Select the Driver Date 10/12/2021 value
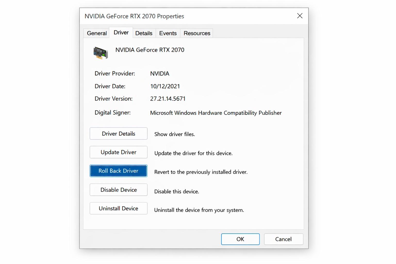 coord(165,86)
